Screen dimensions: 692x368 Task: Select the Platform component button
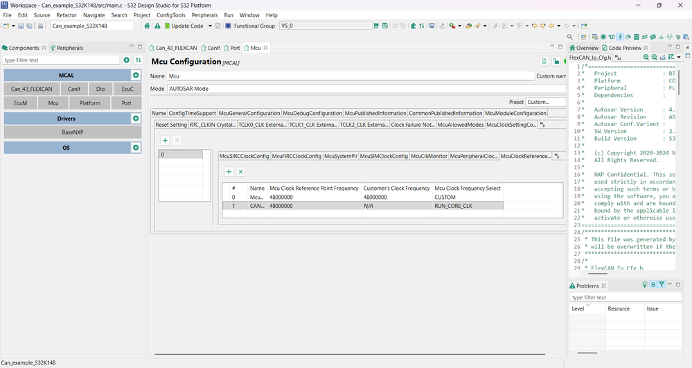coord(89,103)
